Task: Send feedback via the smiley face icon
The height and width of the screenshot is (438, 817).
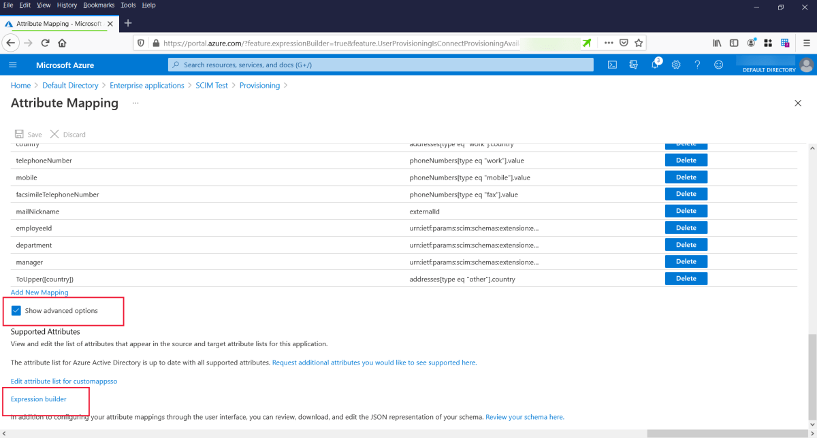Action: [x=718, y=65]
